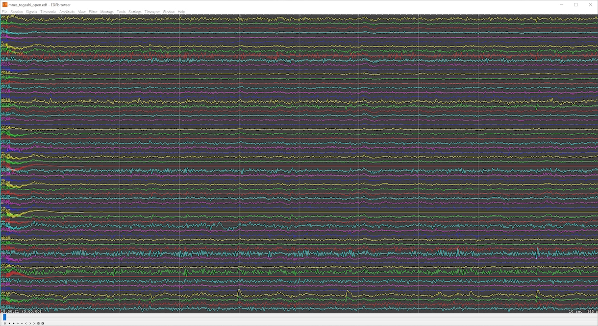598x326 pixels.
Task: Jump to end of recording button
Action: coord(34,324)
